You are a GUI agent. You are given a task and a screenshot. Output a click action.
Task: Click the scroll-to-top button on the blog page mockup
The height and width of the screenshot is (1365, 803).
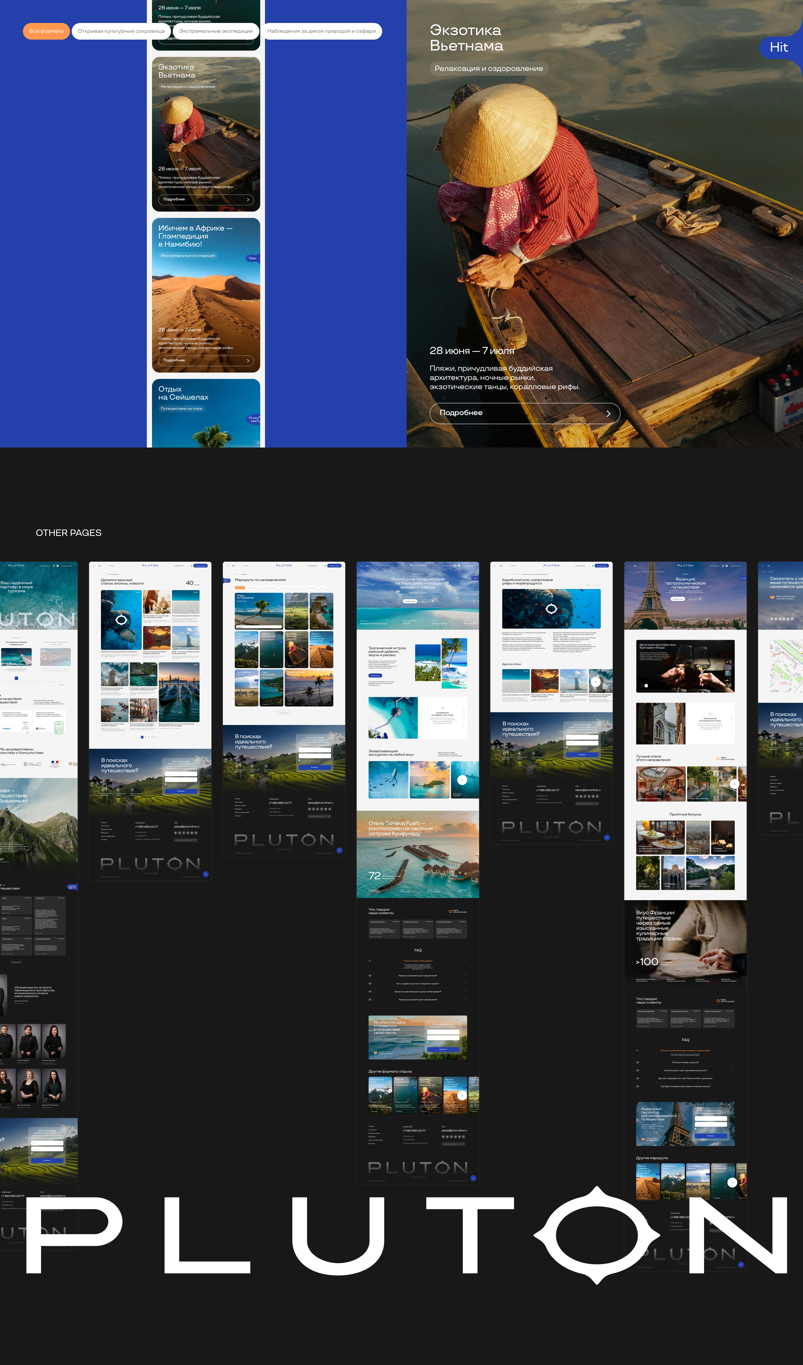click(x=205, y=874)
